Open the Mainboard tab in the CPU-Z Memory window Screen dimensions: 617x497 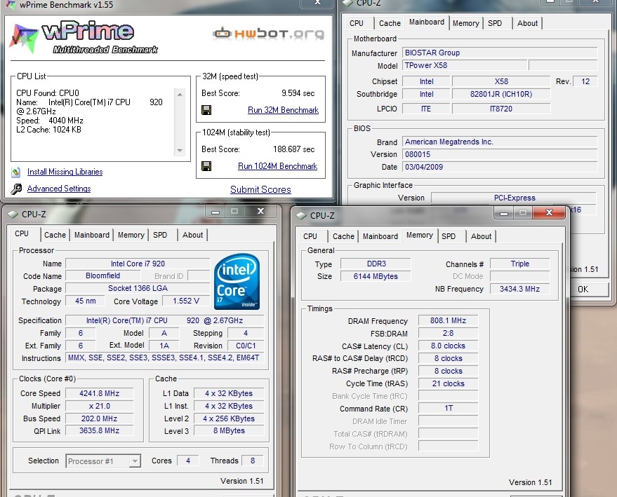click(380, 236)
